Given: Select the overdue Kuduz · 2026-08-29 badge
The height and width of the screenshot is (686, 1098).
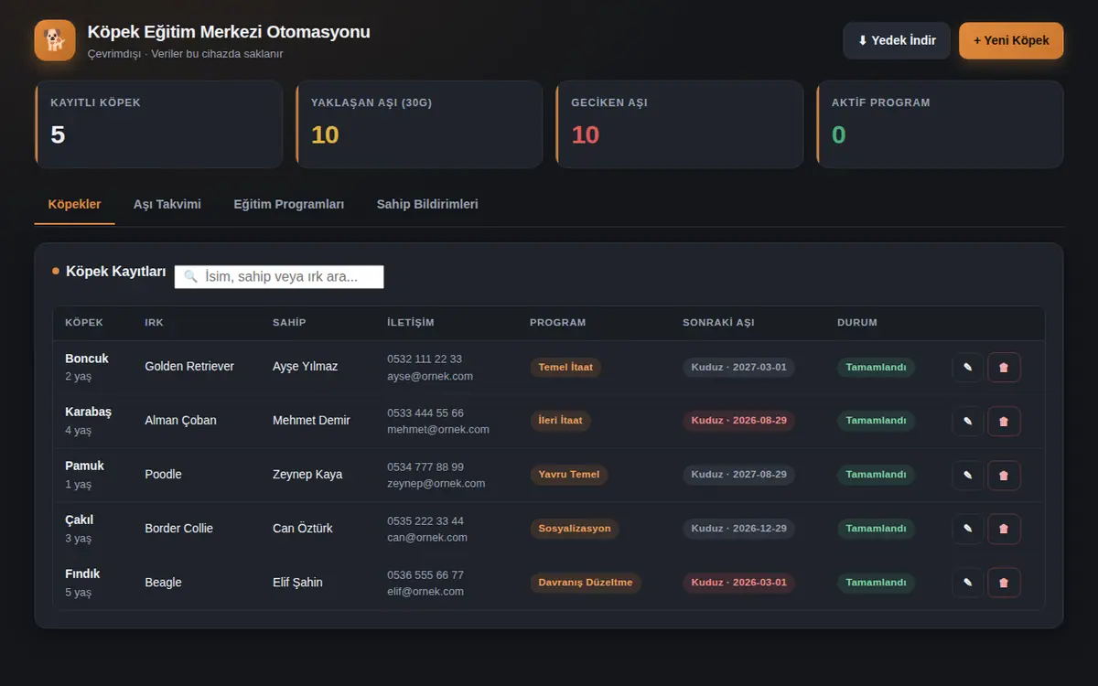Looking at the screenshot, I should [738, 421].
